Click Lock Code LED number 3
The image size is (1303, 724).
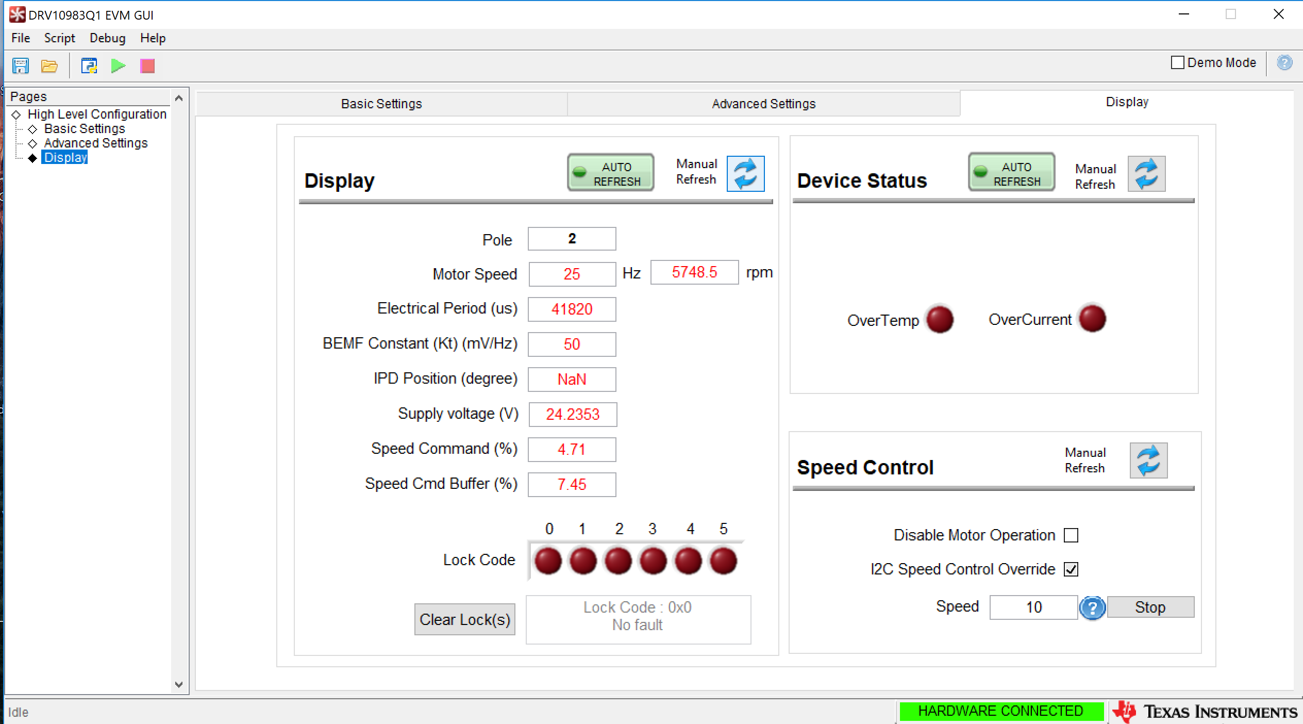tap(653, 561)
